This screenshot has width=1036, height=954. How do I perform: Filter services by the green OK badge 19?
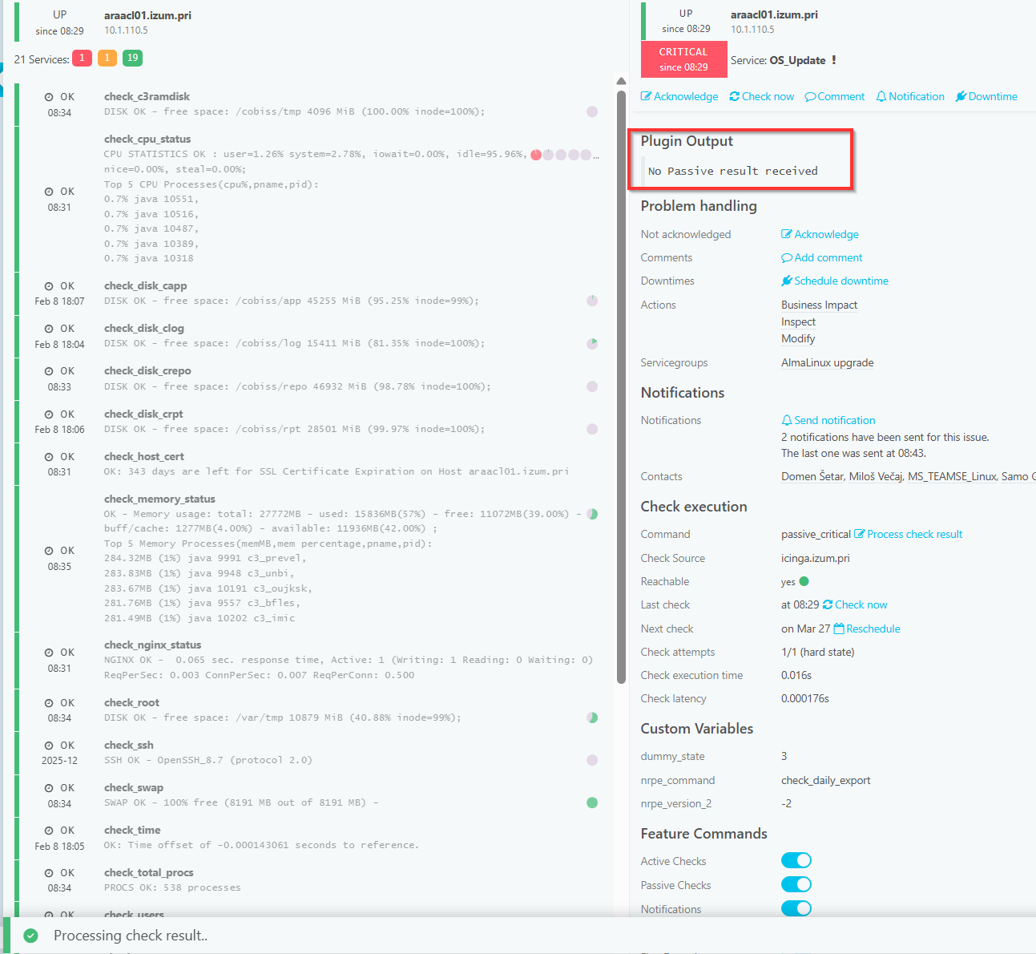133,59
